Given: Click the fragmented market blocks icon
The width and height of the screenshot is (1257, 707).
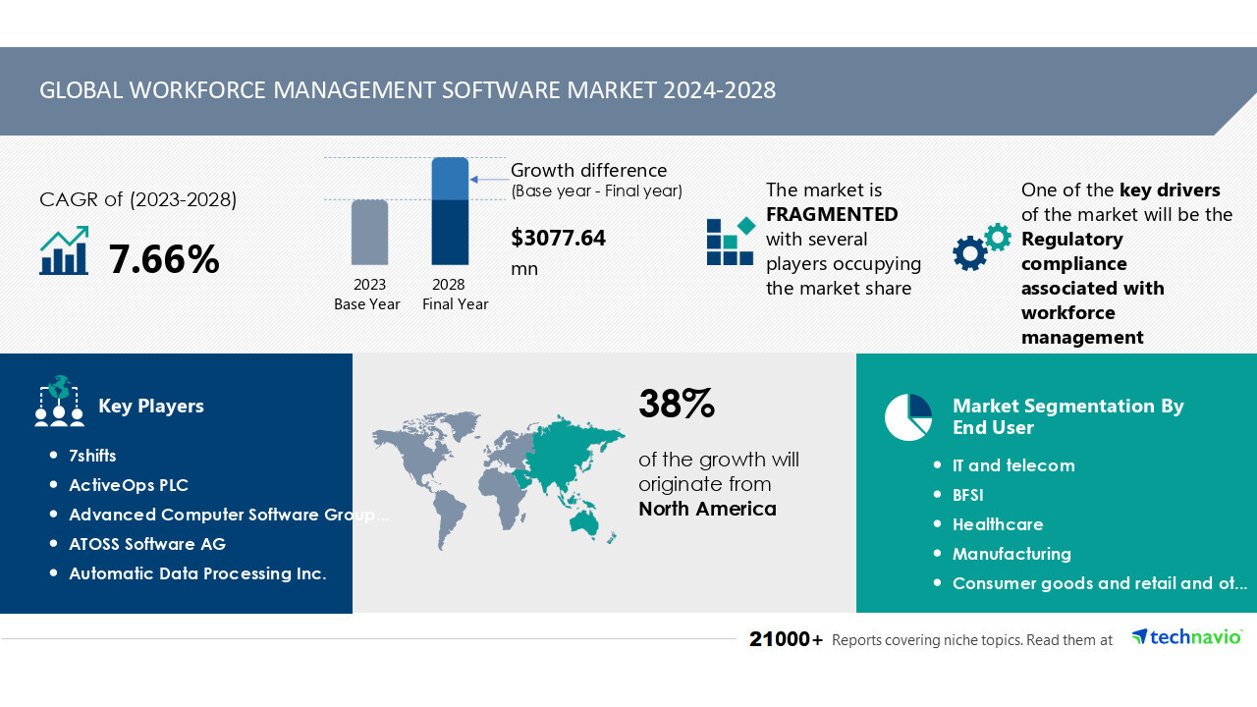Looking at the screenshot, I should tap(731, 242).
